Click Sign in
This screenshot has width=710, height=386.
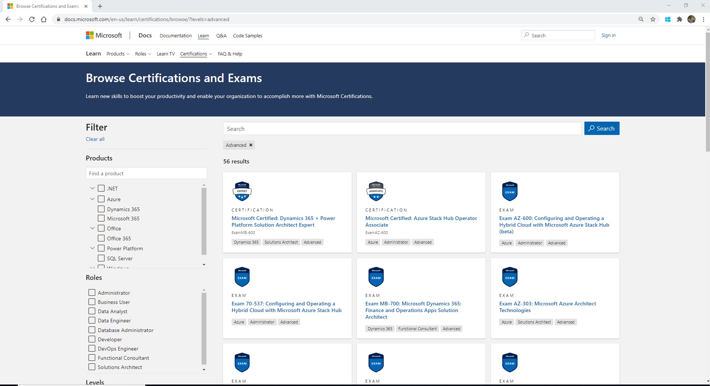(x=608, y=35)
